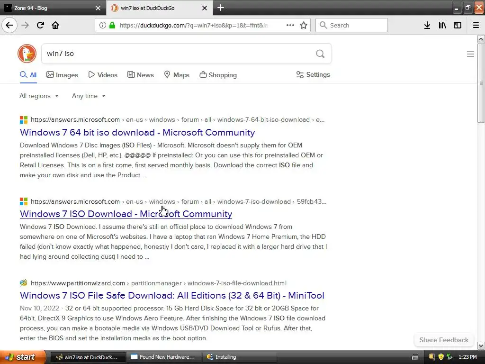Image resolution: width=485 pixels, height=364 pixels.
Task: Switch to Images results
Action: click(62, 75)
